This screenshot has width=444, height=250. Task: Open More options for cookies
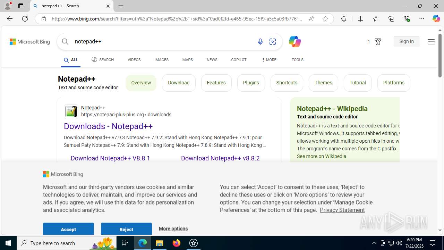tap(173, 228)
